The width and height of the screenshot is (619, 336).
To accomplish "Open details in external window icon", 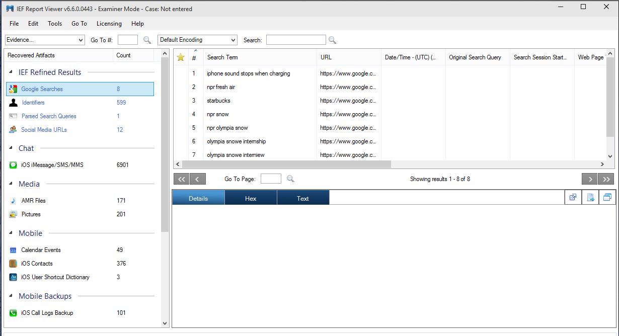I will pyautogui.click(x=573, y=198).
